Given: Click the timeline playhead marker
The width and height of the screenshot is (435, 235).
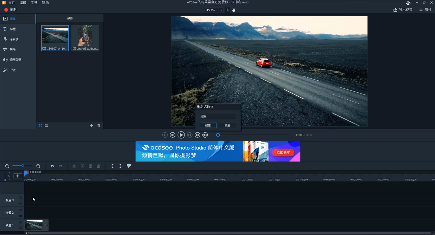Looking at the screenshot, I should (26, 173).
